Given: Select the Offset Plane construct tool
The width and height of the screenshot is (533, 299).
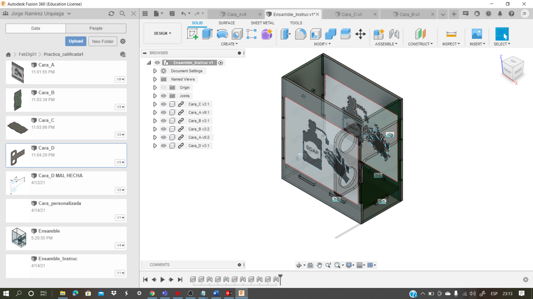Looking at the screenshot, I should pos(420,34).
